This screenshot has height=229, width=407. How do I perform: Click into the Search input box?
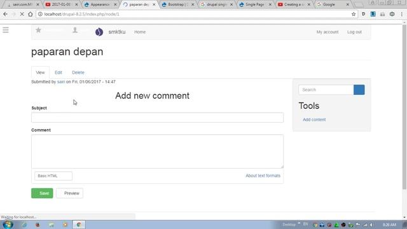(x=326, y=90)
